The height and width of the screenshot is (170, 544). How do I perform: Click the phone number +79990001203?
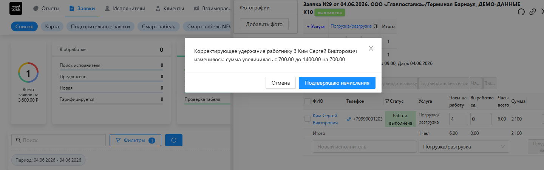[368, 119]
